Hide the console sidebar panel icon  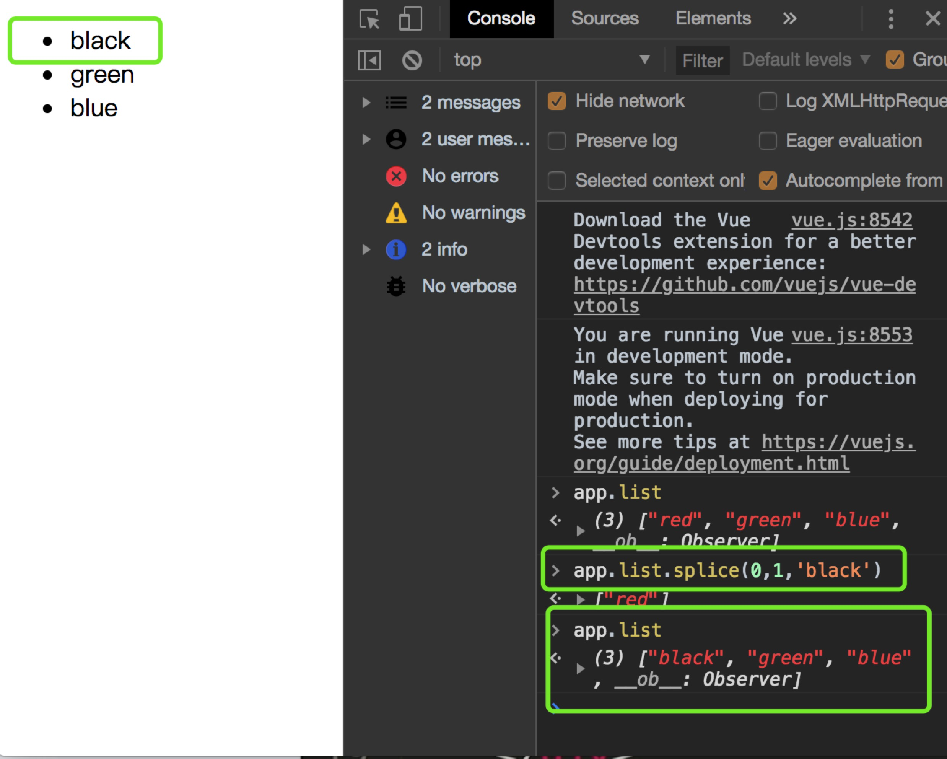(x=369, y=60)
